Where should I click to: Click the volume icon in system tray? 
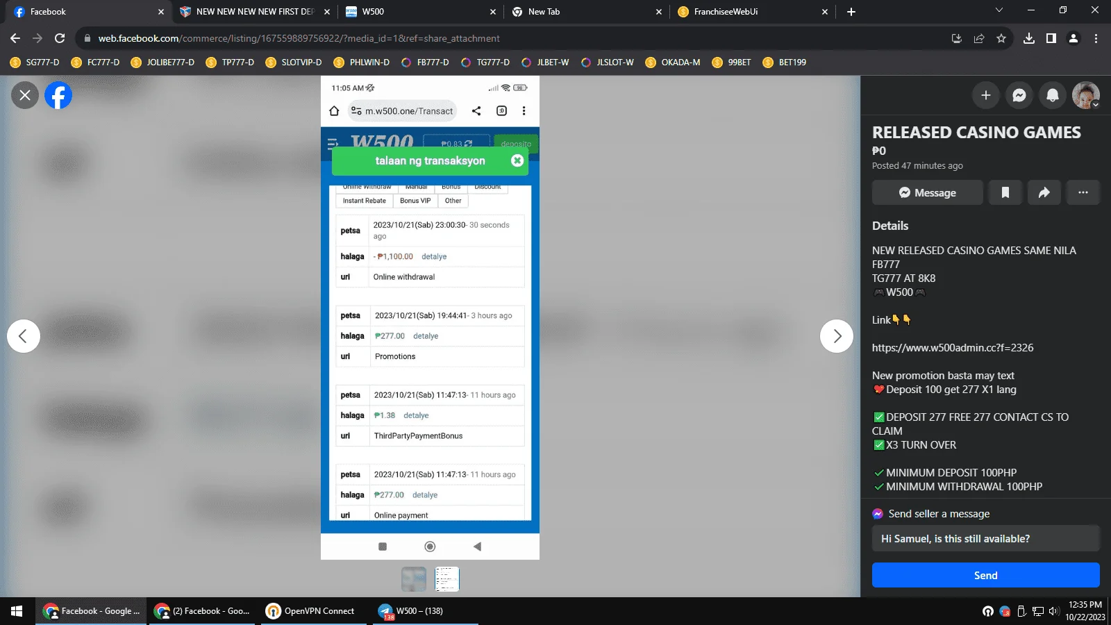click(1055, 611)
